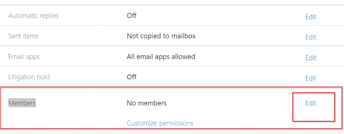The image size is (344, 134).
Task: Open the Customize permissions link
Action: (x=160, y=123)
